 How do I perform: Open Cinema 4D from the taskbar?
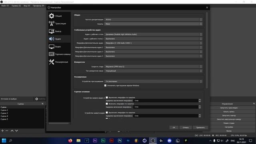(x=144, y=140)
